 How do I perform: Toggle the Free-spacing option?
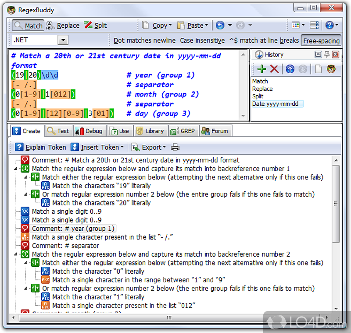[x=321, y=41]
